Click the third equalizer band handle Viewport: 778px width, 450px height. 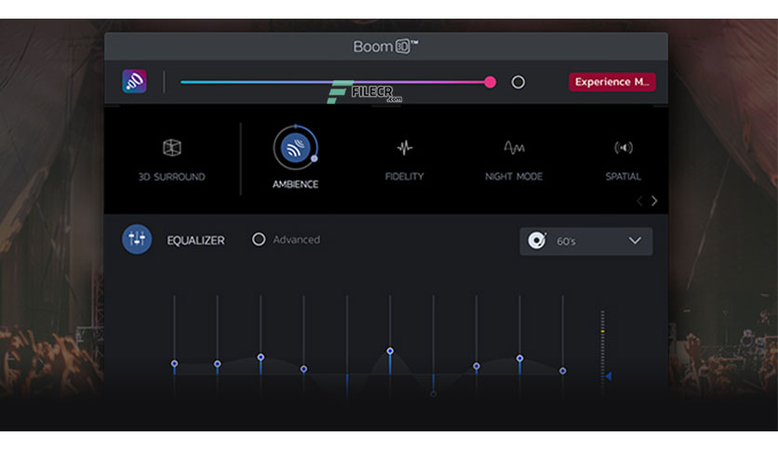261,357
